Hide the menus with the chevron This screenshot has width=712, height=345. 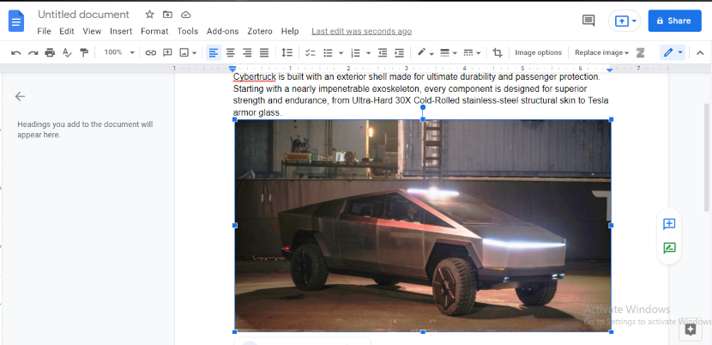coord(700,52)
